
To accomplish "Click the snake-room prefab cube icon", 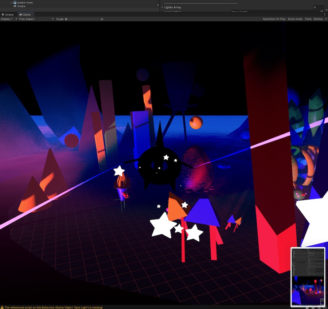I will pos(15,3).
